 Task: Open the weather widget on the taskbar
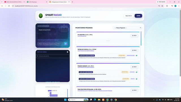(7, 100)
